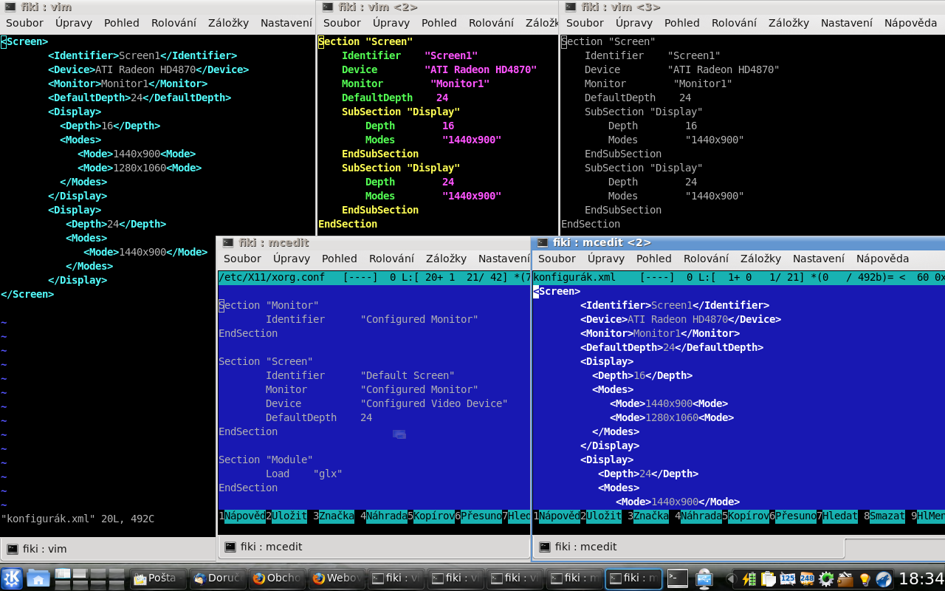Viewport: 945px width, 591px height.
Task: Open the gear update notifier tray icon
Action: [x=825, y=578]
